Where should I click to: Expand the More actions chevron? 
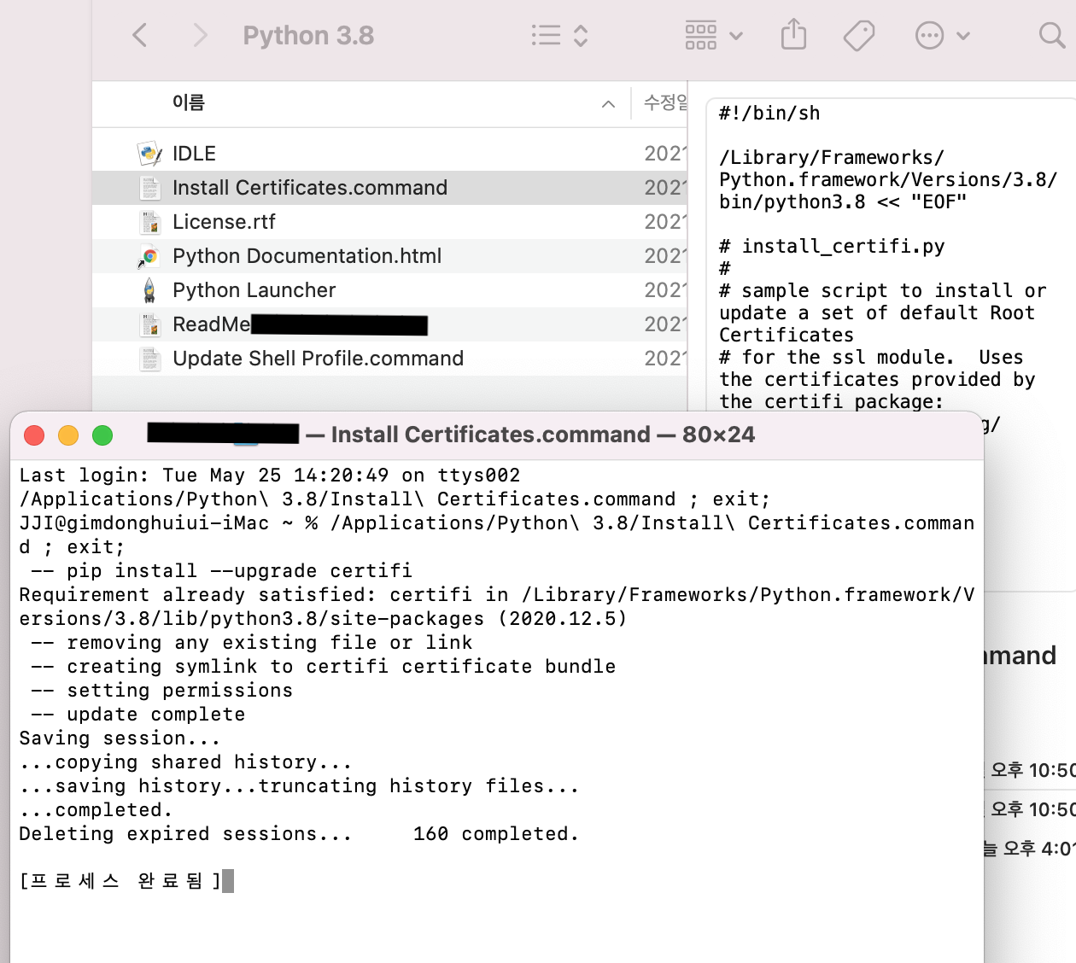click(963, 36)
